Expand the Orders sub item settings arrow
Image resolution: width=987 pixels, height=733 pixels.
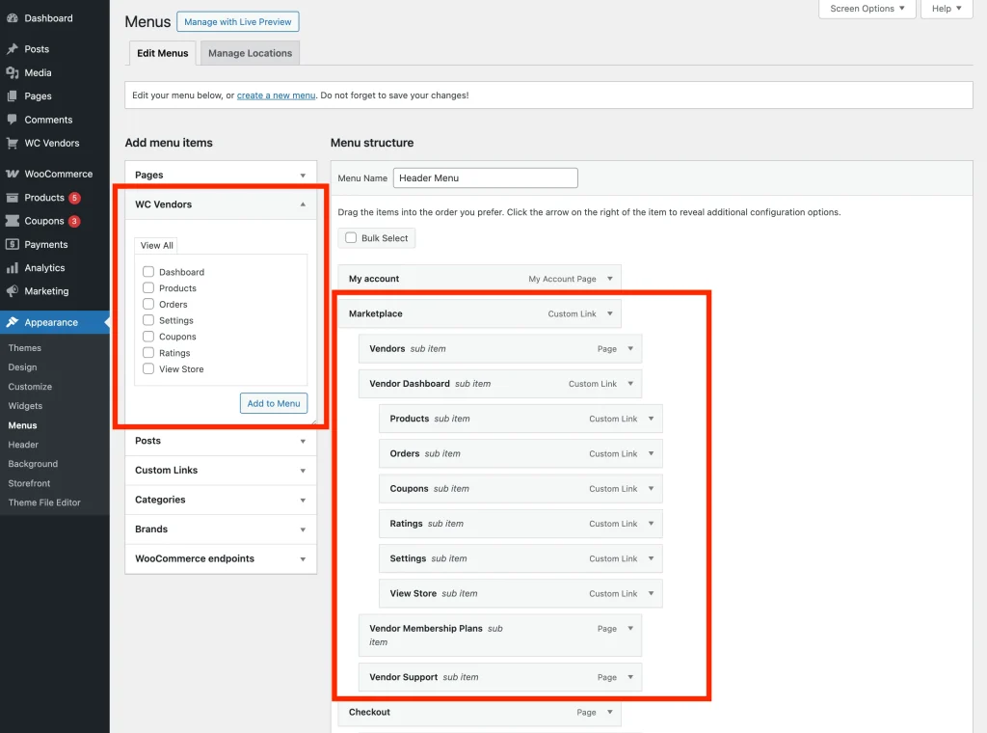click(x=651, y=453)
